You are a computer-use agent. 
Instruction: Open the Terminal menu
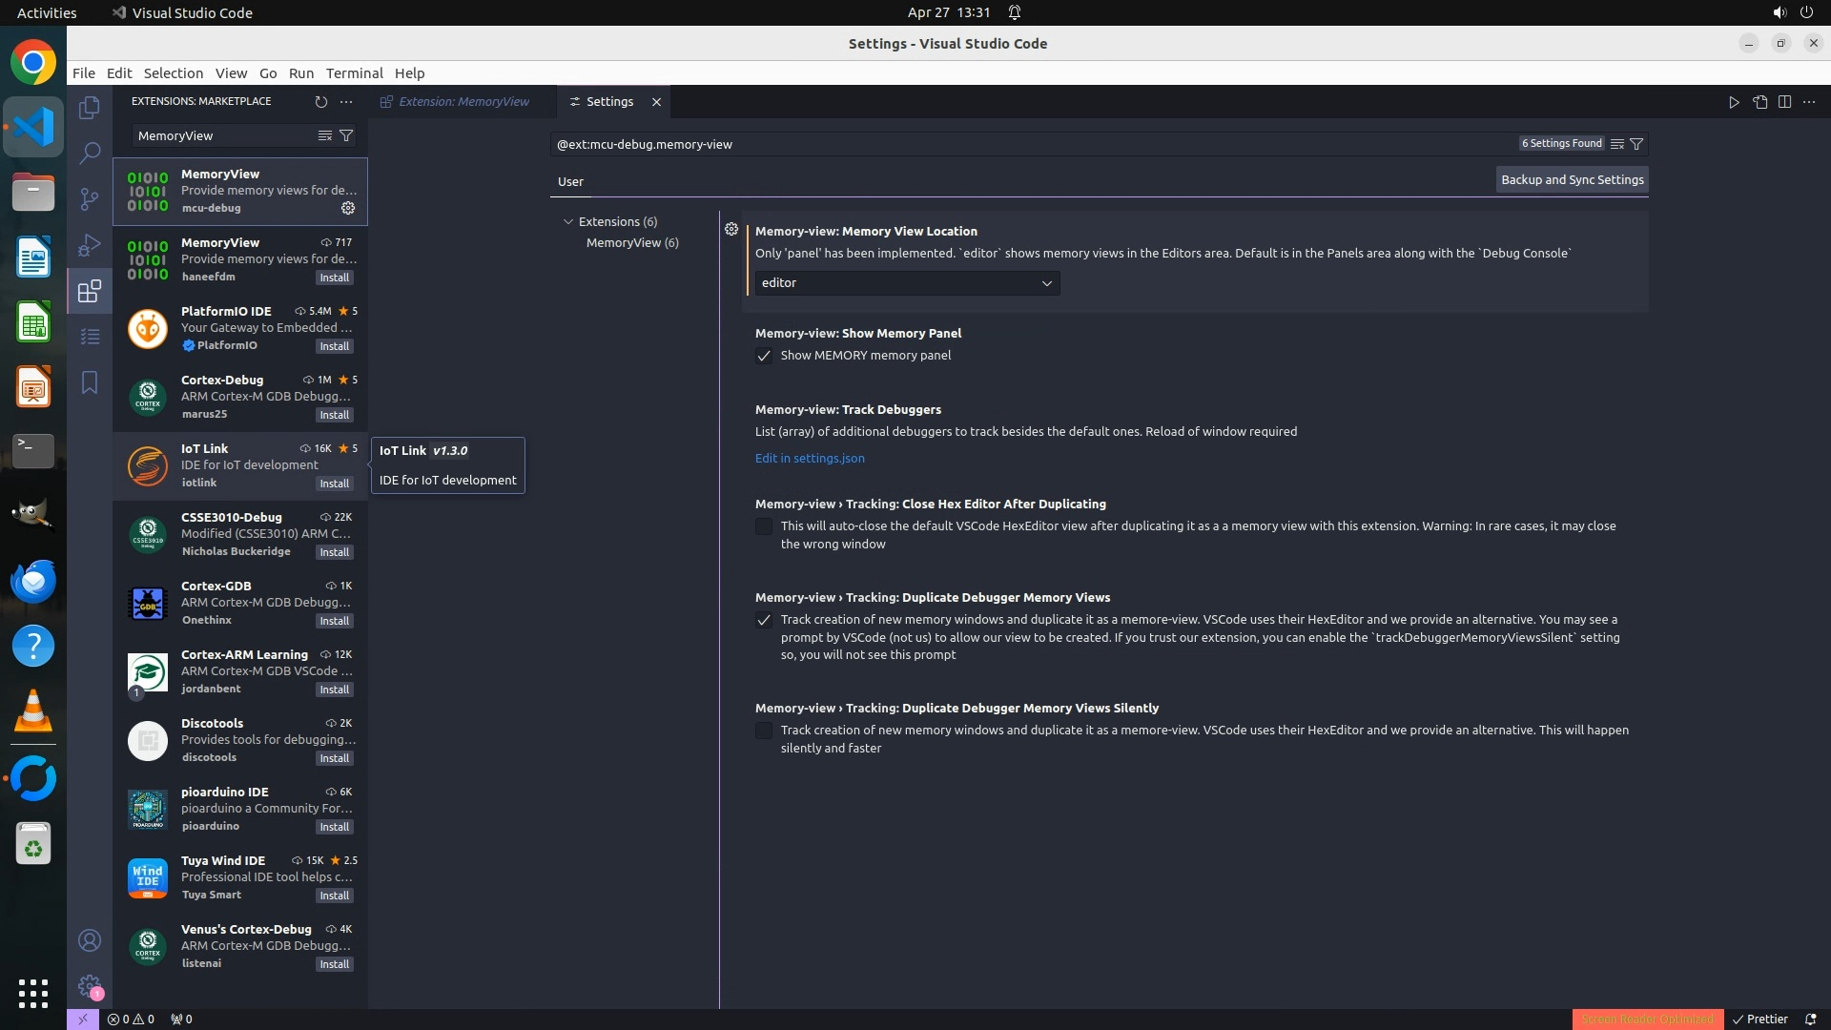[x=354, y=73]
